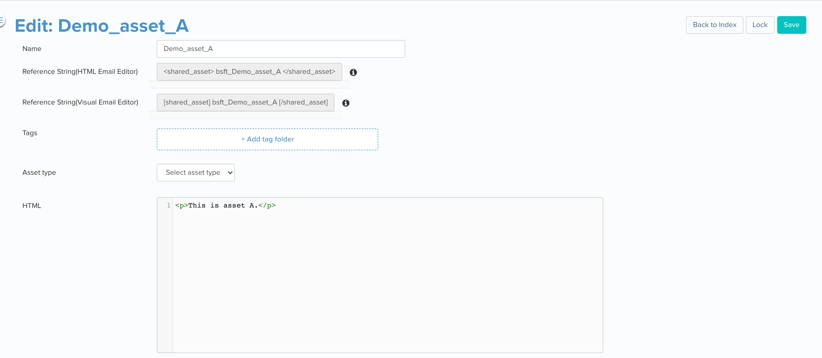Click Add tag folder
Viewport: 822px width, 358px height.
click(x=267, y=139)
